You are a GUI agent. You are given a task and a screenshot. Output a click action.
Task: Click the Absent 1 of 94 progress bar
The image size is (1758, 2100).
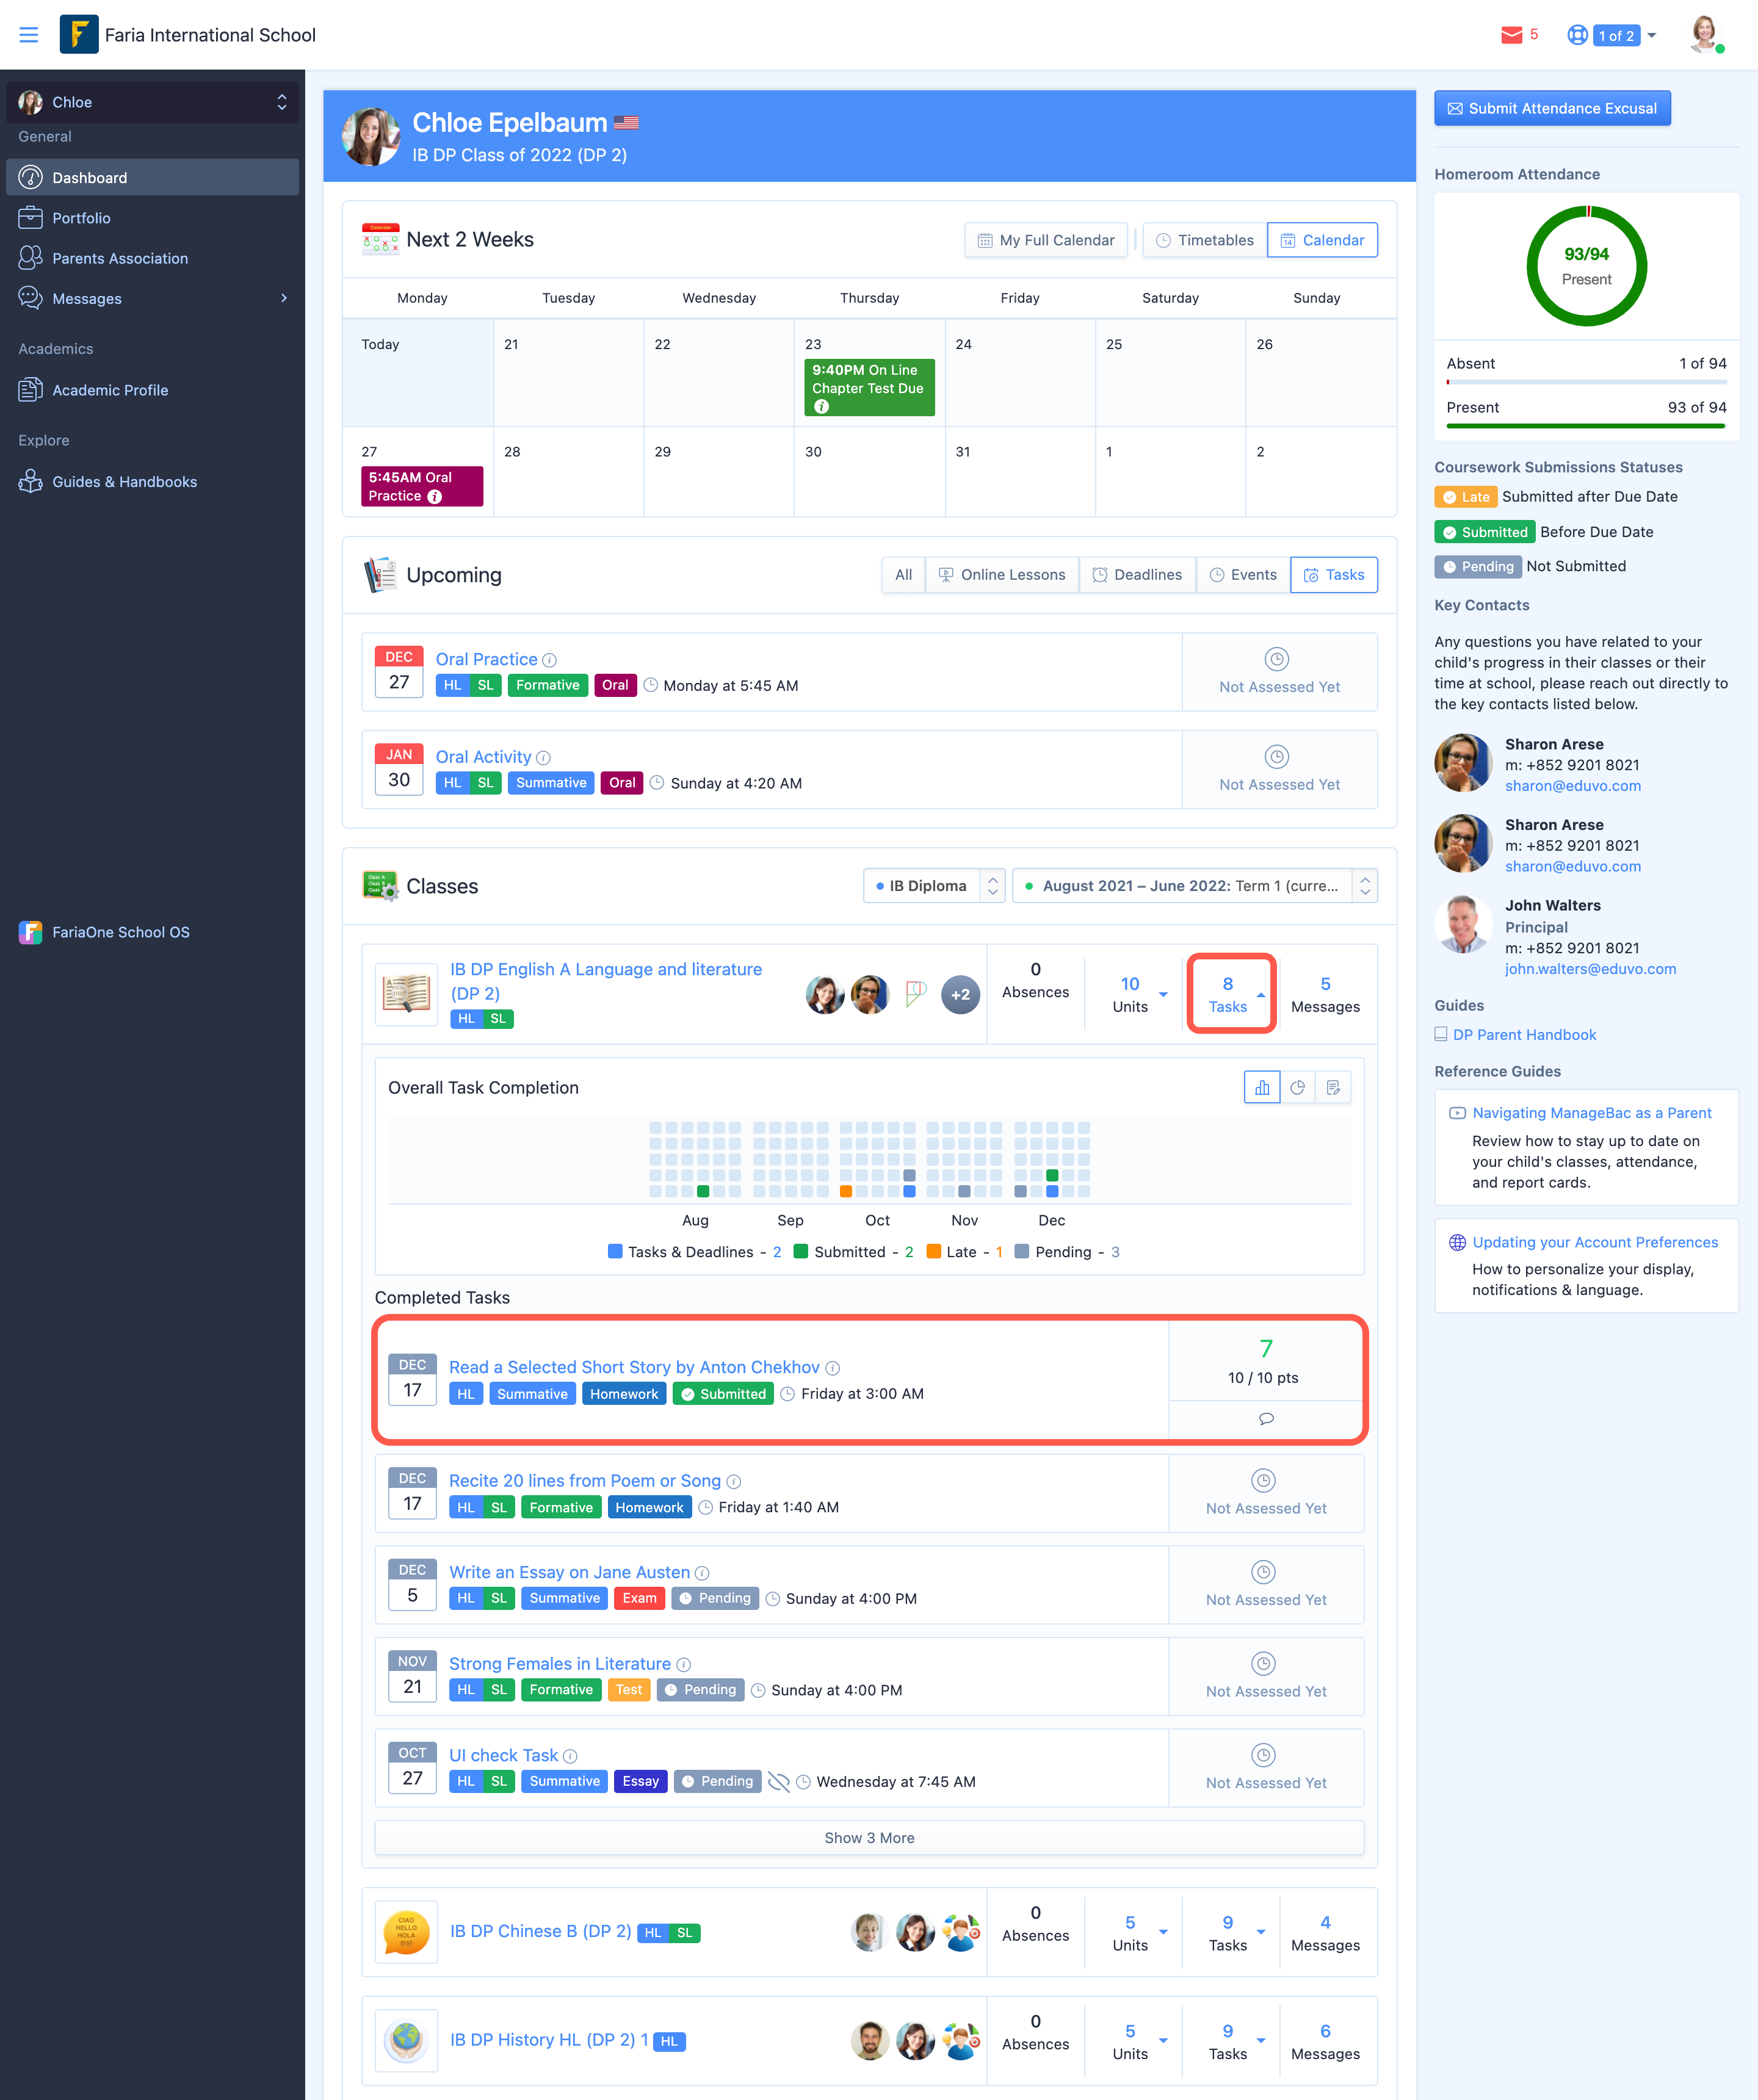(1586, 382)
